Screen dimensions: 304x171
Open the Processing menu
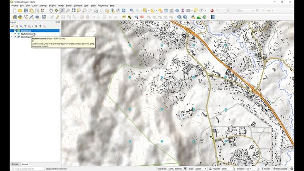103,6
